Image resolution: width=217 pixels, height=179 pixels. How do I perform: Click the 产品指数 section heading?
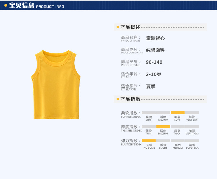click(130, 99)
